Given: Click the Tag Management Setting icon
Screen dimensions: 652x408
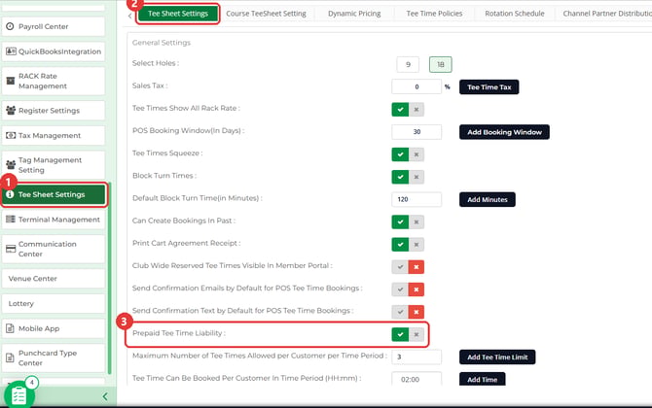Looking at the screenshot, I should pyautogui.click(x=11, y=165).
